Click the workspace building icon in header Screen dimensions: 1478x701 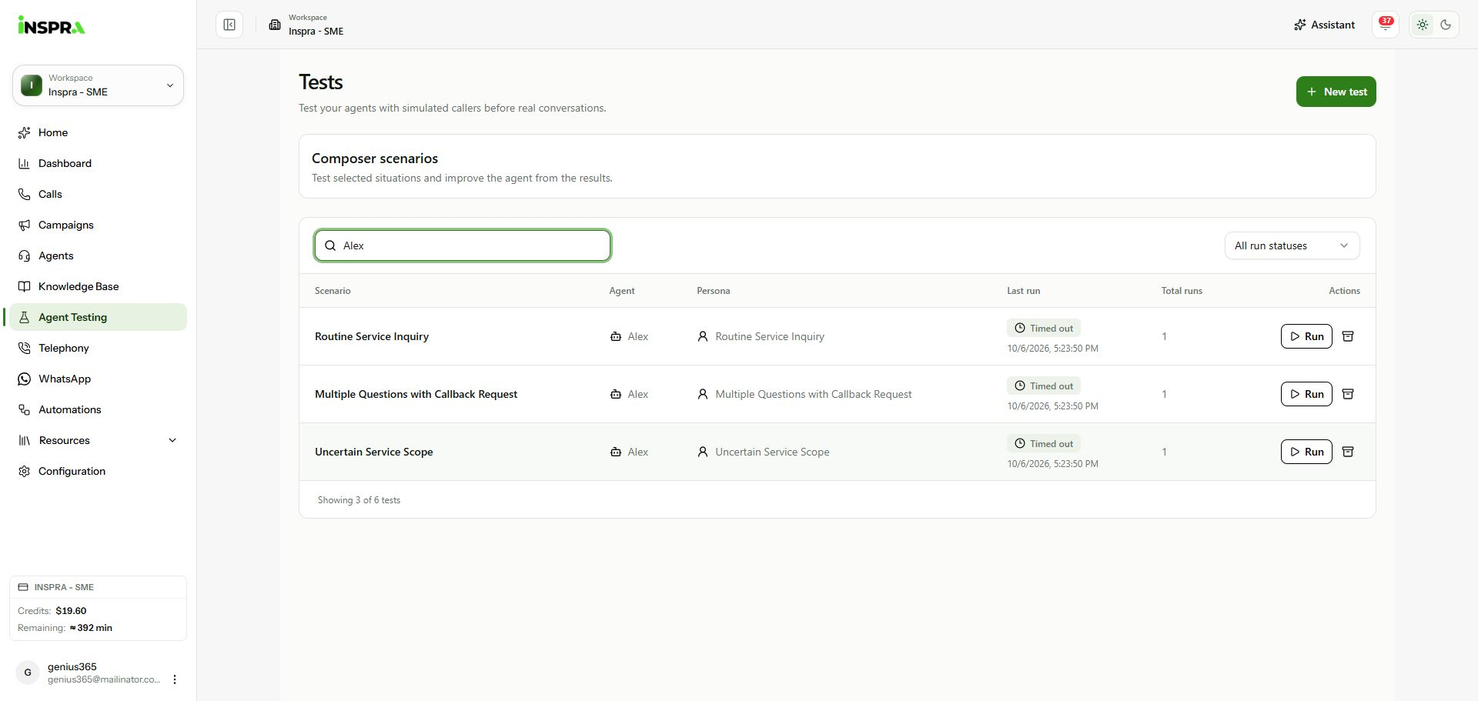[275, 25]
